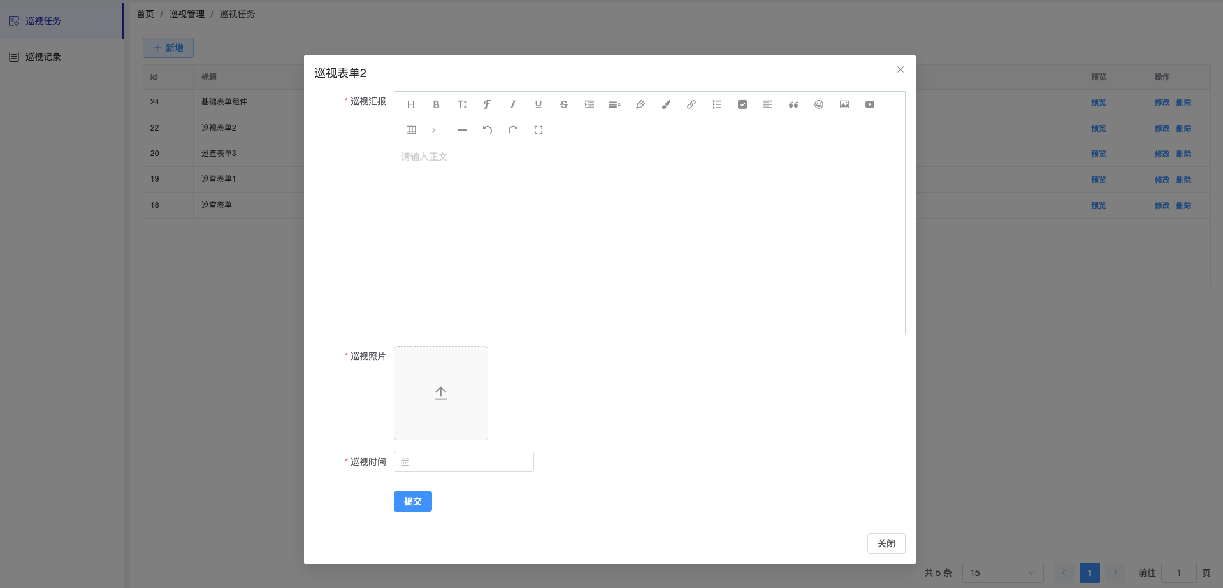
Task: Undo the last edit in editor
Action: click(487, 130)
